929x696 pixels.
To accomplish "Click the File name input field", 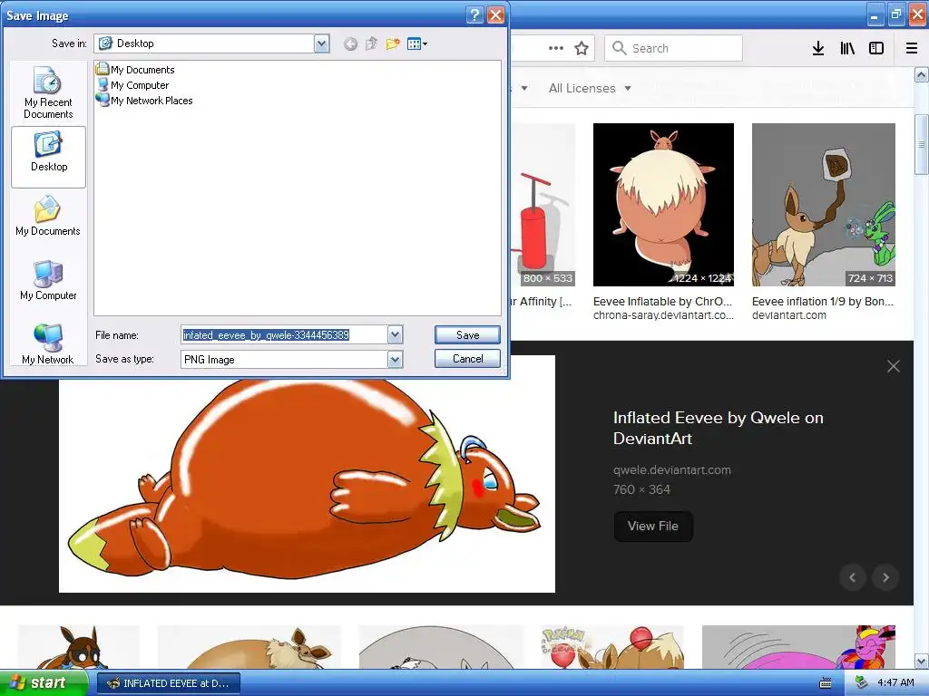I will [284, 335].
